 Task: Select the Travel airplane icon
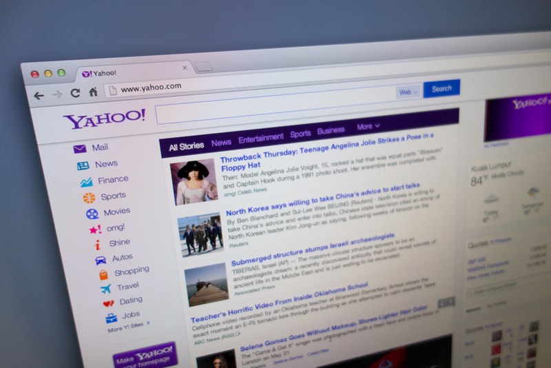point(106,289)
